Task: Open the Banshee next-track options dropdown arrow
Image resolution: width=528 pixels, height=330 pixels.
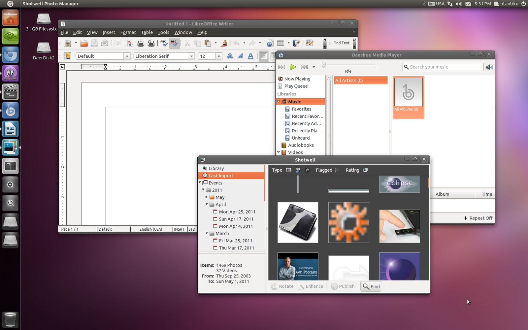Action: point(314,67)
